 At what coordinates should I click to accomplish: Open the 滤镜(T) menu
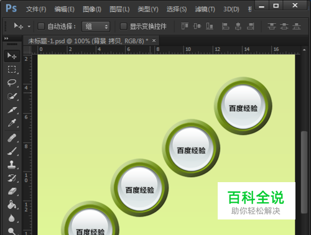coord(205,9)
